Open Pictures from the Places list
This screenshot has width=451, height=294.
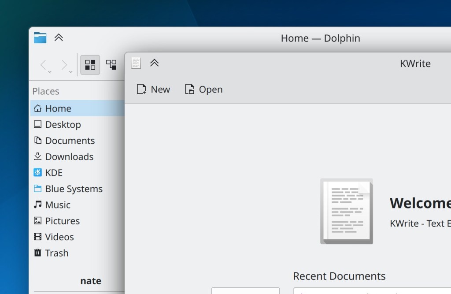pyautogui.click(x=62, y=221)
